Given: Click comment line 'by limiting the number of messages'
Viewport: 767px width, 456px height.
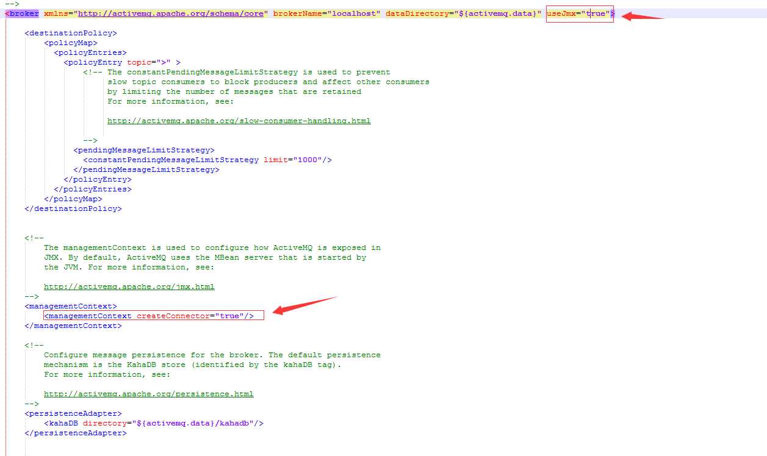Looking at the screenshot, I should point(234,91).
